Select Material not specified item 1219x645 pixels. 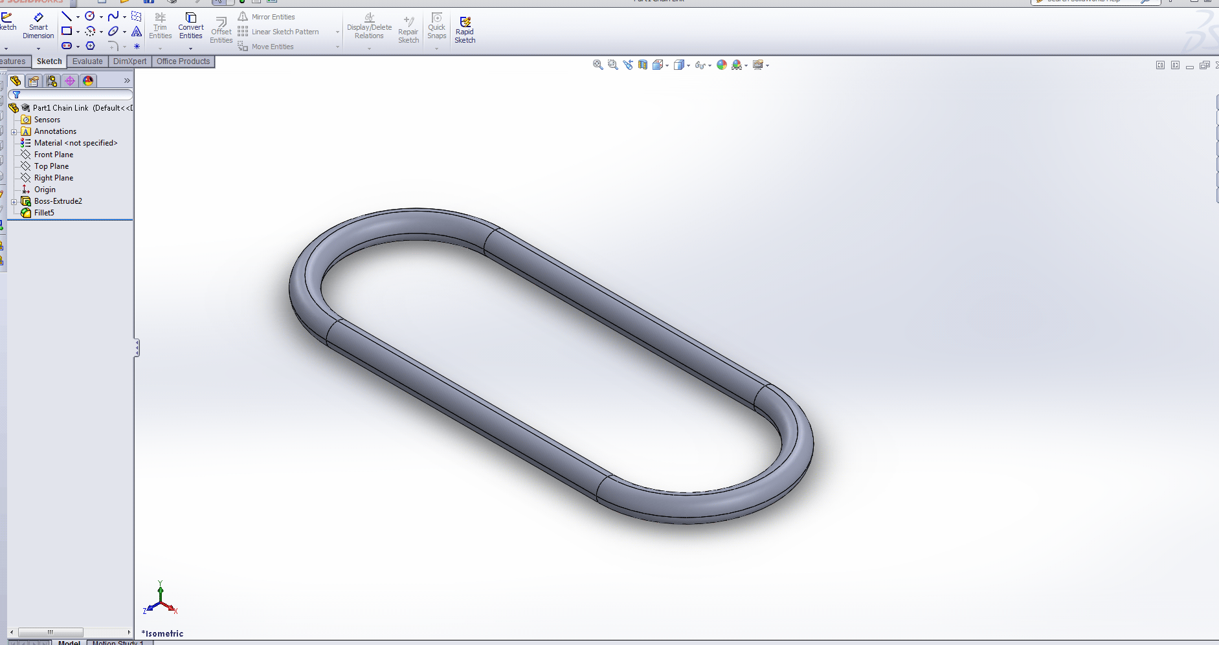click(x=69, y=143)
